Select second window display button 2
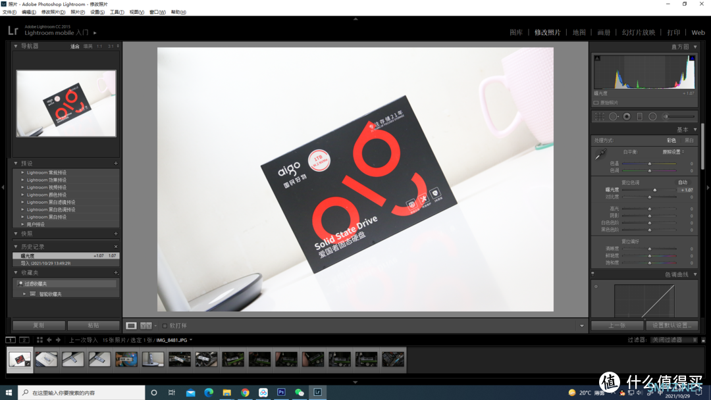The width and height of the screenshot is (711, 400). 24,339
